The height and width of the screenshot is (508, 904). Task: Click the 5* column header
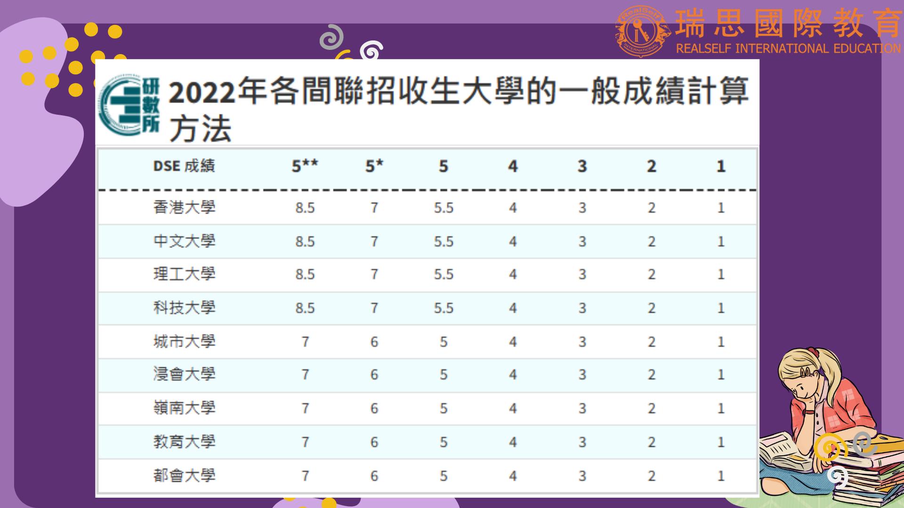[374, 166]
